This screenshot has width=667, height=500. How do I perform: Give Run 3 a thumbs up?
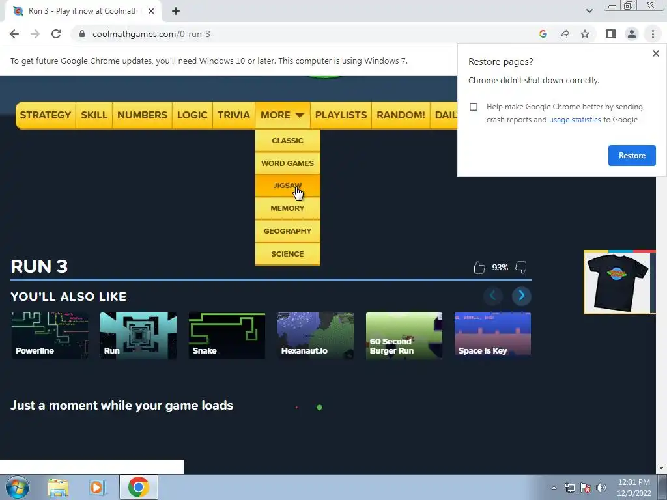click(479, 268)
